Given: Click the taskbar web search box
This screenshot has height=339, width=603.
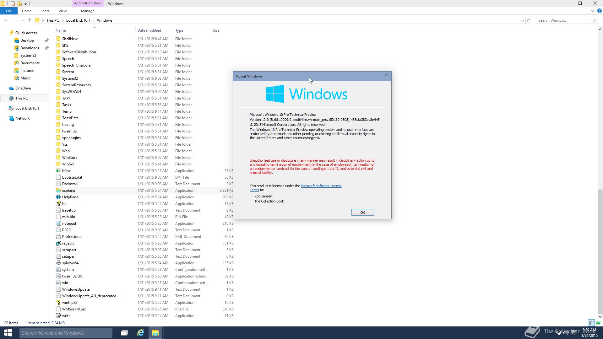Looking at the screenshot, I should point(66,333).
